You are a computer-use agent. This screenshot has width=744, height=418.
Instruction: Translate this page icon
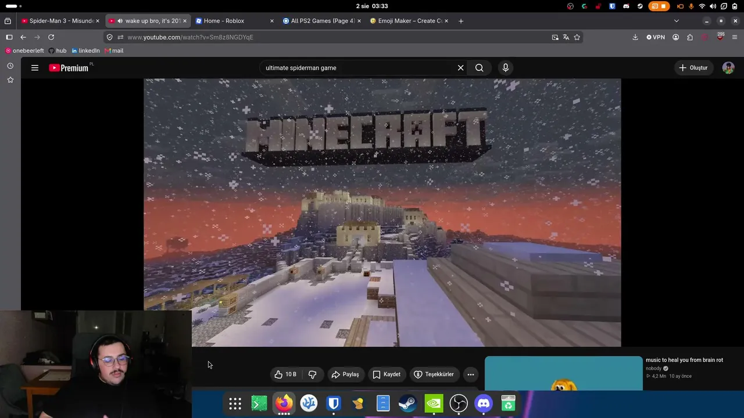click(x=566, y=37)
